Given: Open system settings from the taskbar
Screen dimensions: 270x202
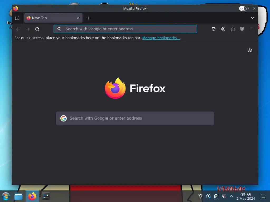Looking at the screenshot, I should 46,196.
